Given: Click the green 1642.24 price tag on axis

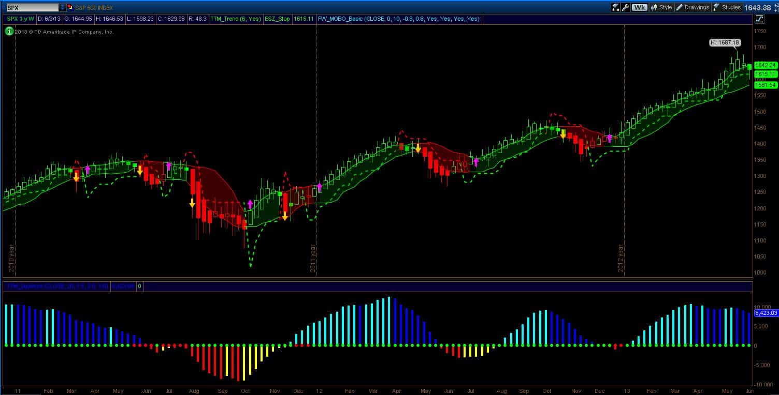Looking at the screenshot, I should tap(765, 65).
